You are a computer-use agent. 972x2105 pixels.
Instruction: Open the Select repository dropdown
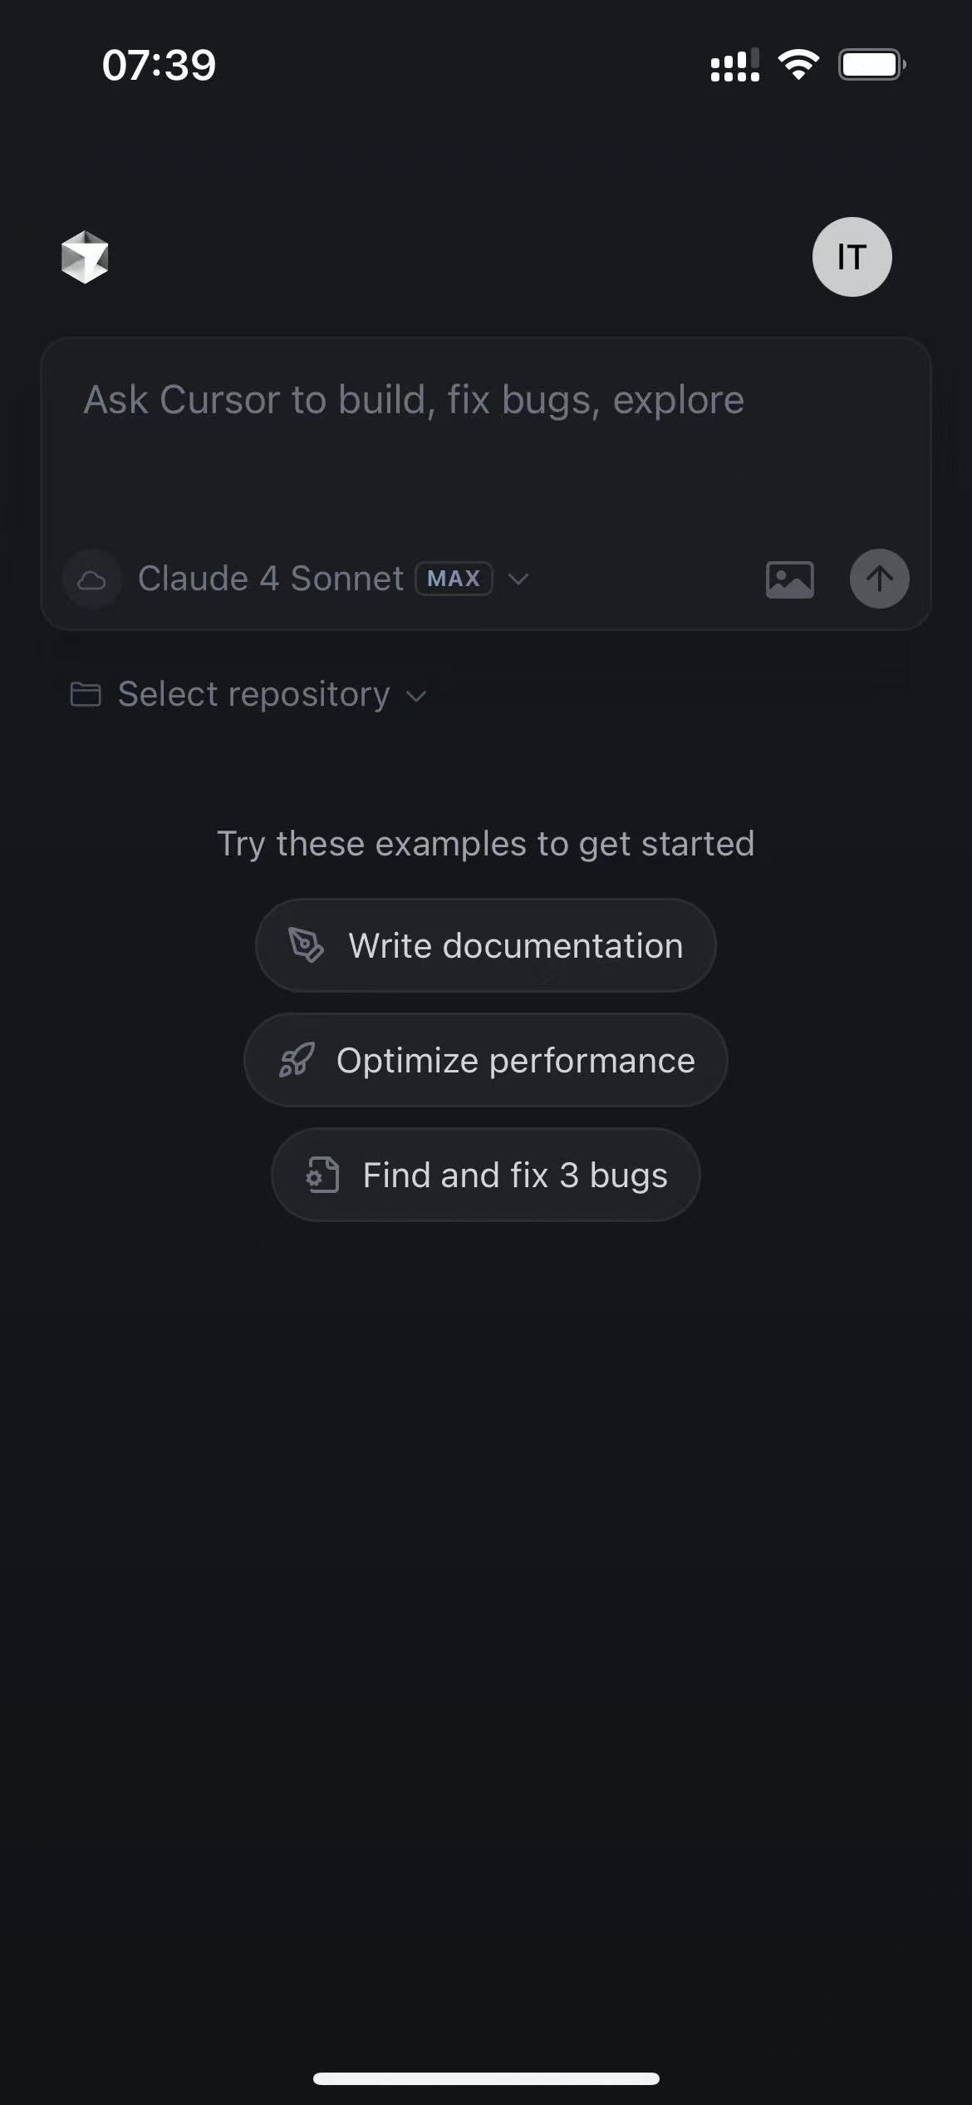pos(248,694)
